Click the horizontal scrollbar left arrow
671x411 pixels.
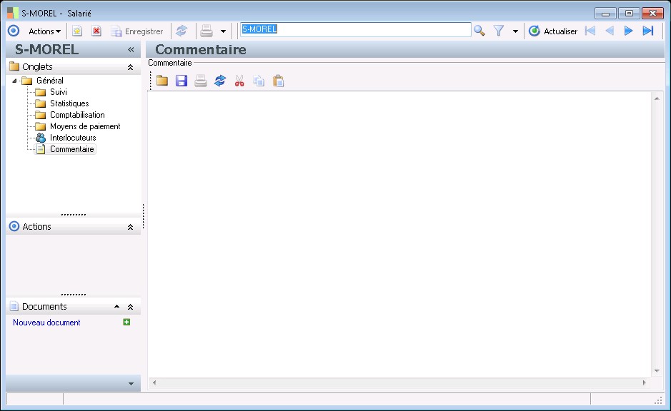(x=154, y=382)
